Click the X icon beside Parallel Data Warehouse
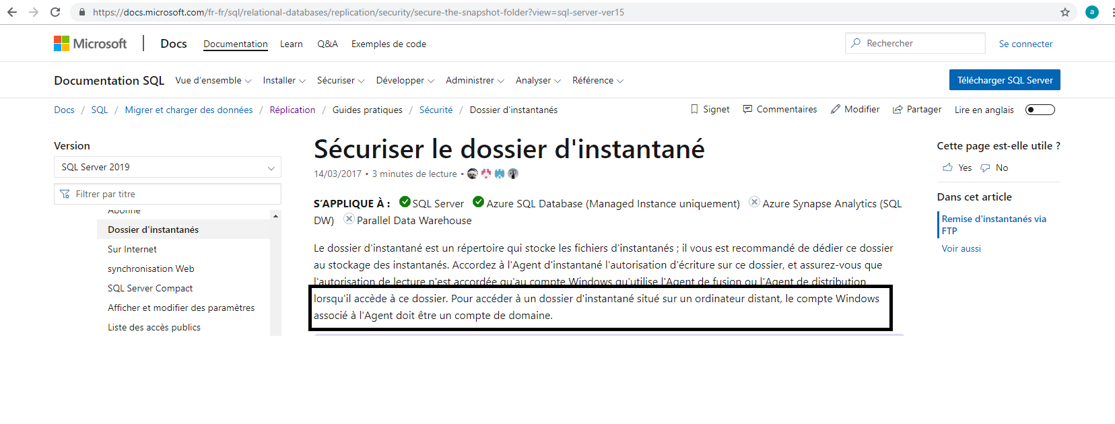 349,219
